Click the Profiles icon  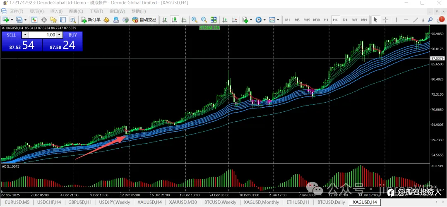click(19, 20)
